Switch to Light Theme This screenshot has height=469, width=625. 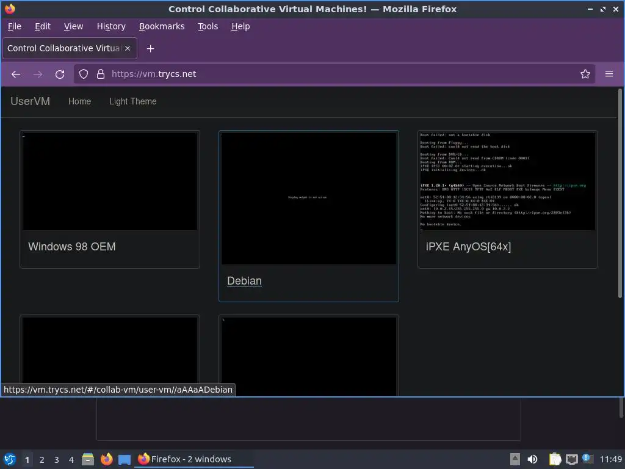tap(132, 101)
